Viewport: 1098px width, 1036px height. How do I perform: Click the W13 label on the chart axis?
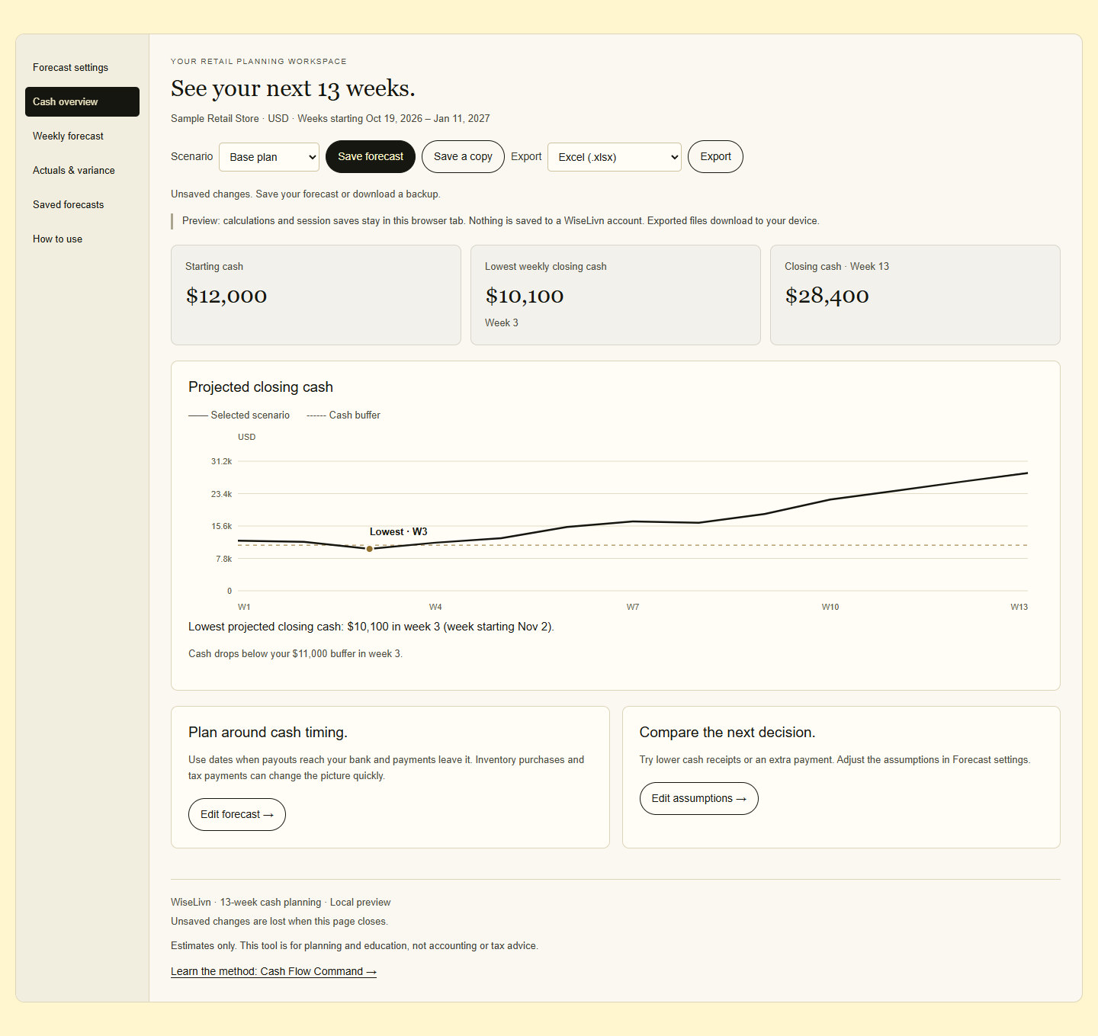click(x=1019, y=608)
